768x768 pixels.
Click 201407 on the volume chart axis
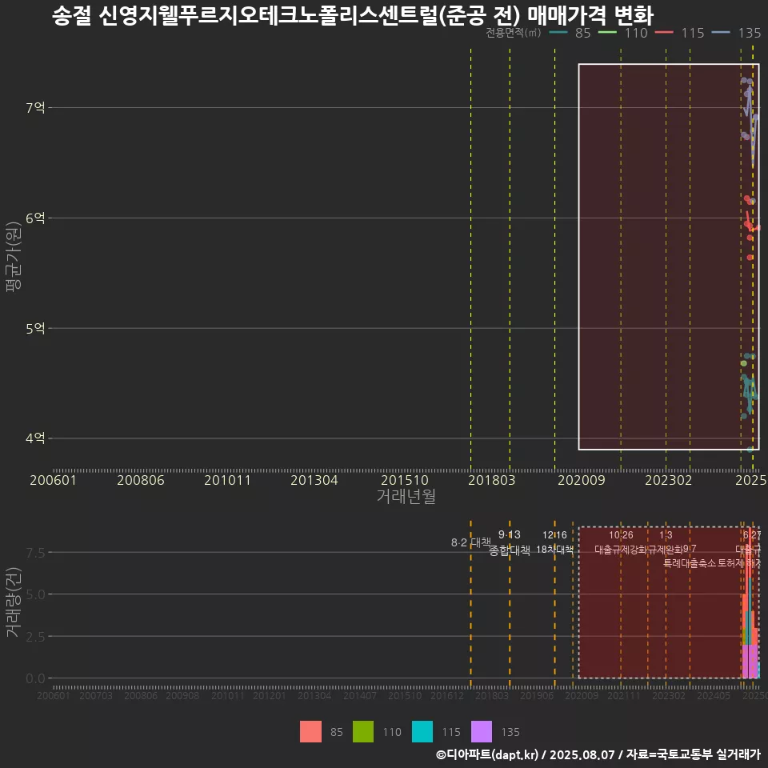(x=359, y=695)
